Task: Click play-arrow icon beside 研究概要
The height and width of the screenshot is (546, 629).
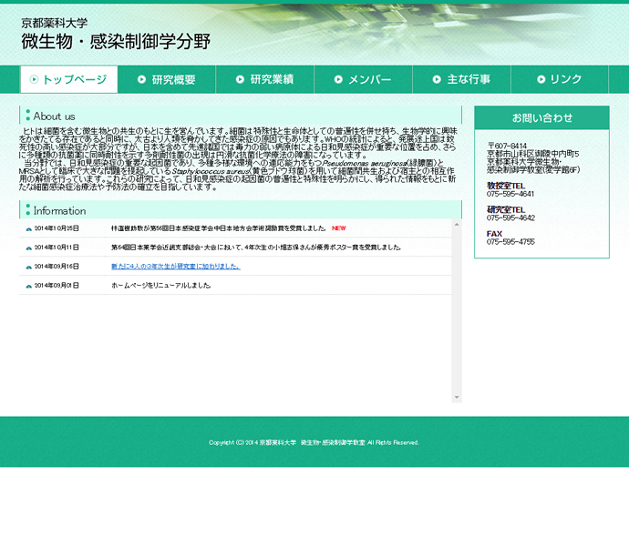Action: [x=141, y=79]
